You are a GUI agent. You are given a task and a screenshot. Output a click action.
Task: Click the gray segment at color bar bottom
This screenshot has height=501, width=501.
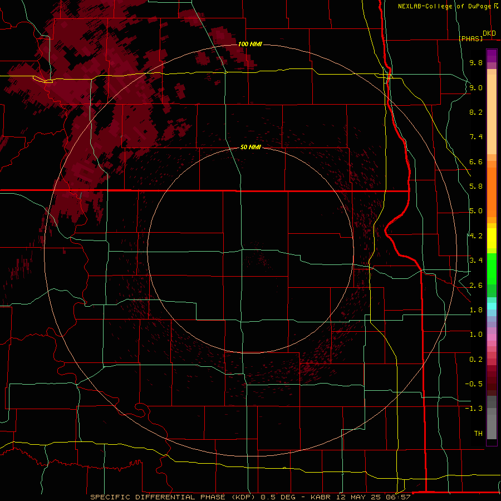492,418
